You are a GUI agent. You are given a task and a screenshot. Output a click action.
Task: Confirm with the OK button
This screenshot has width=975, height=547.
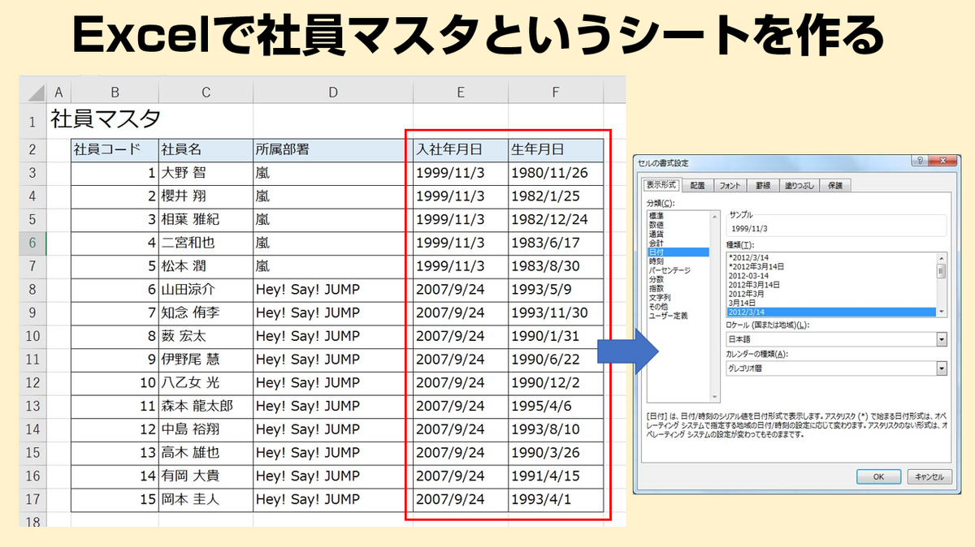click(x=878, y=477)
